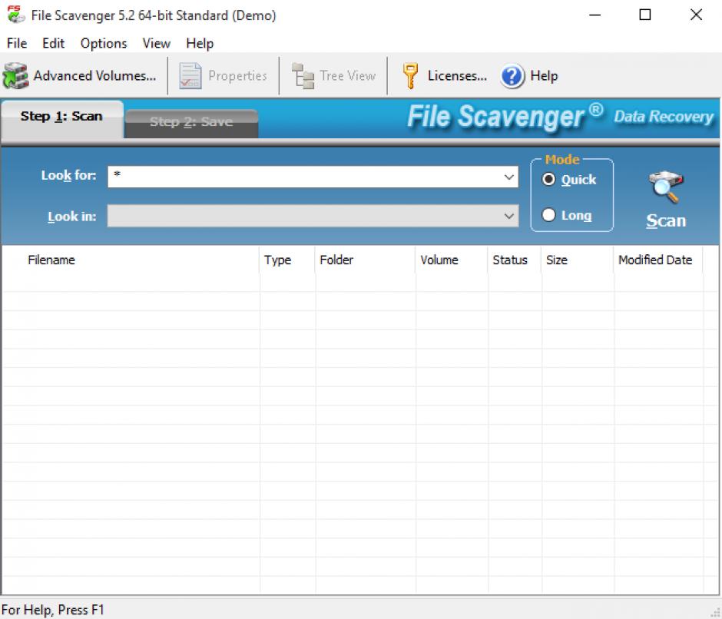This screenshot has width=722, height=619.
Task: Switch to Step 2: Save tab
Action: click(191, 123)
